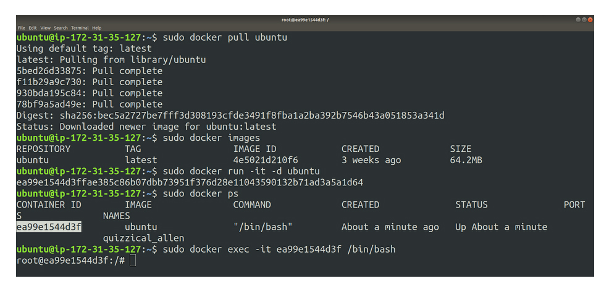Click the block cursor at root prompt
The image size is (609, 294).
[x=133, y=260]
